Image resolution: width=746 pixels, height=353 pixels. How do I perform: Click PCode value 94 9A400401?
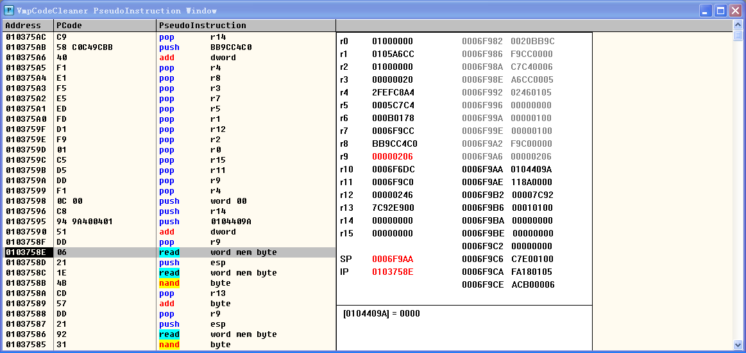pyautogui.click(x=85, y=222)
